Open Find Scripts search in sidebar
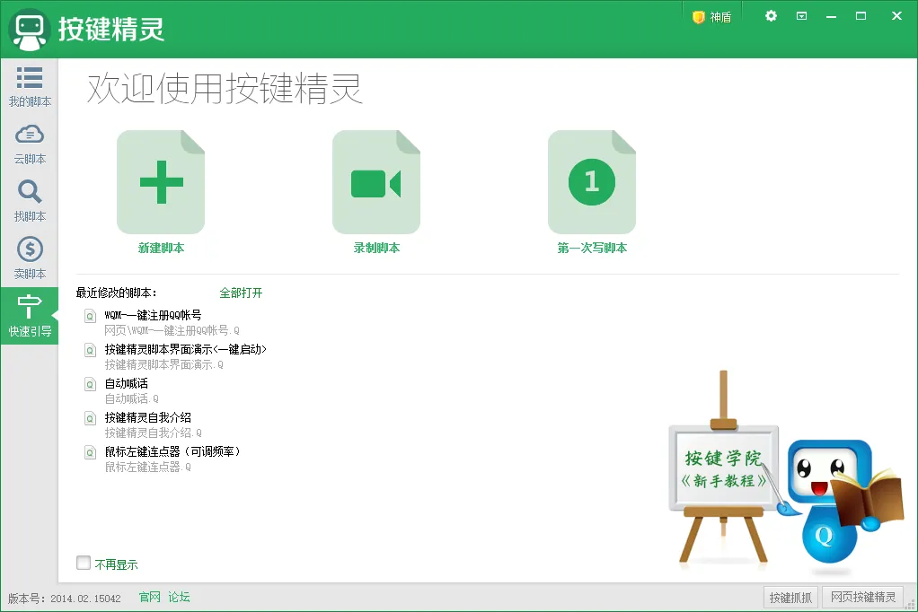Image resolution: width=918 pixels, height=612 pixels. (x=30, y=201)
